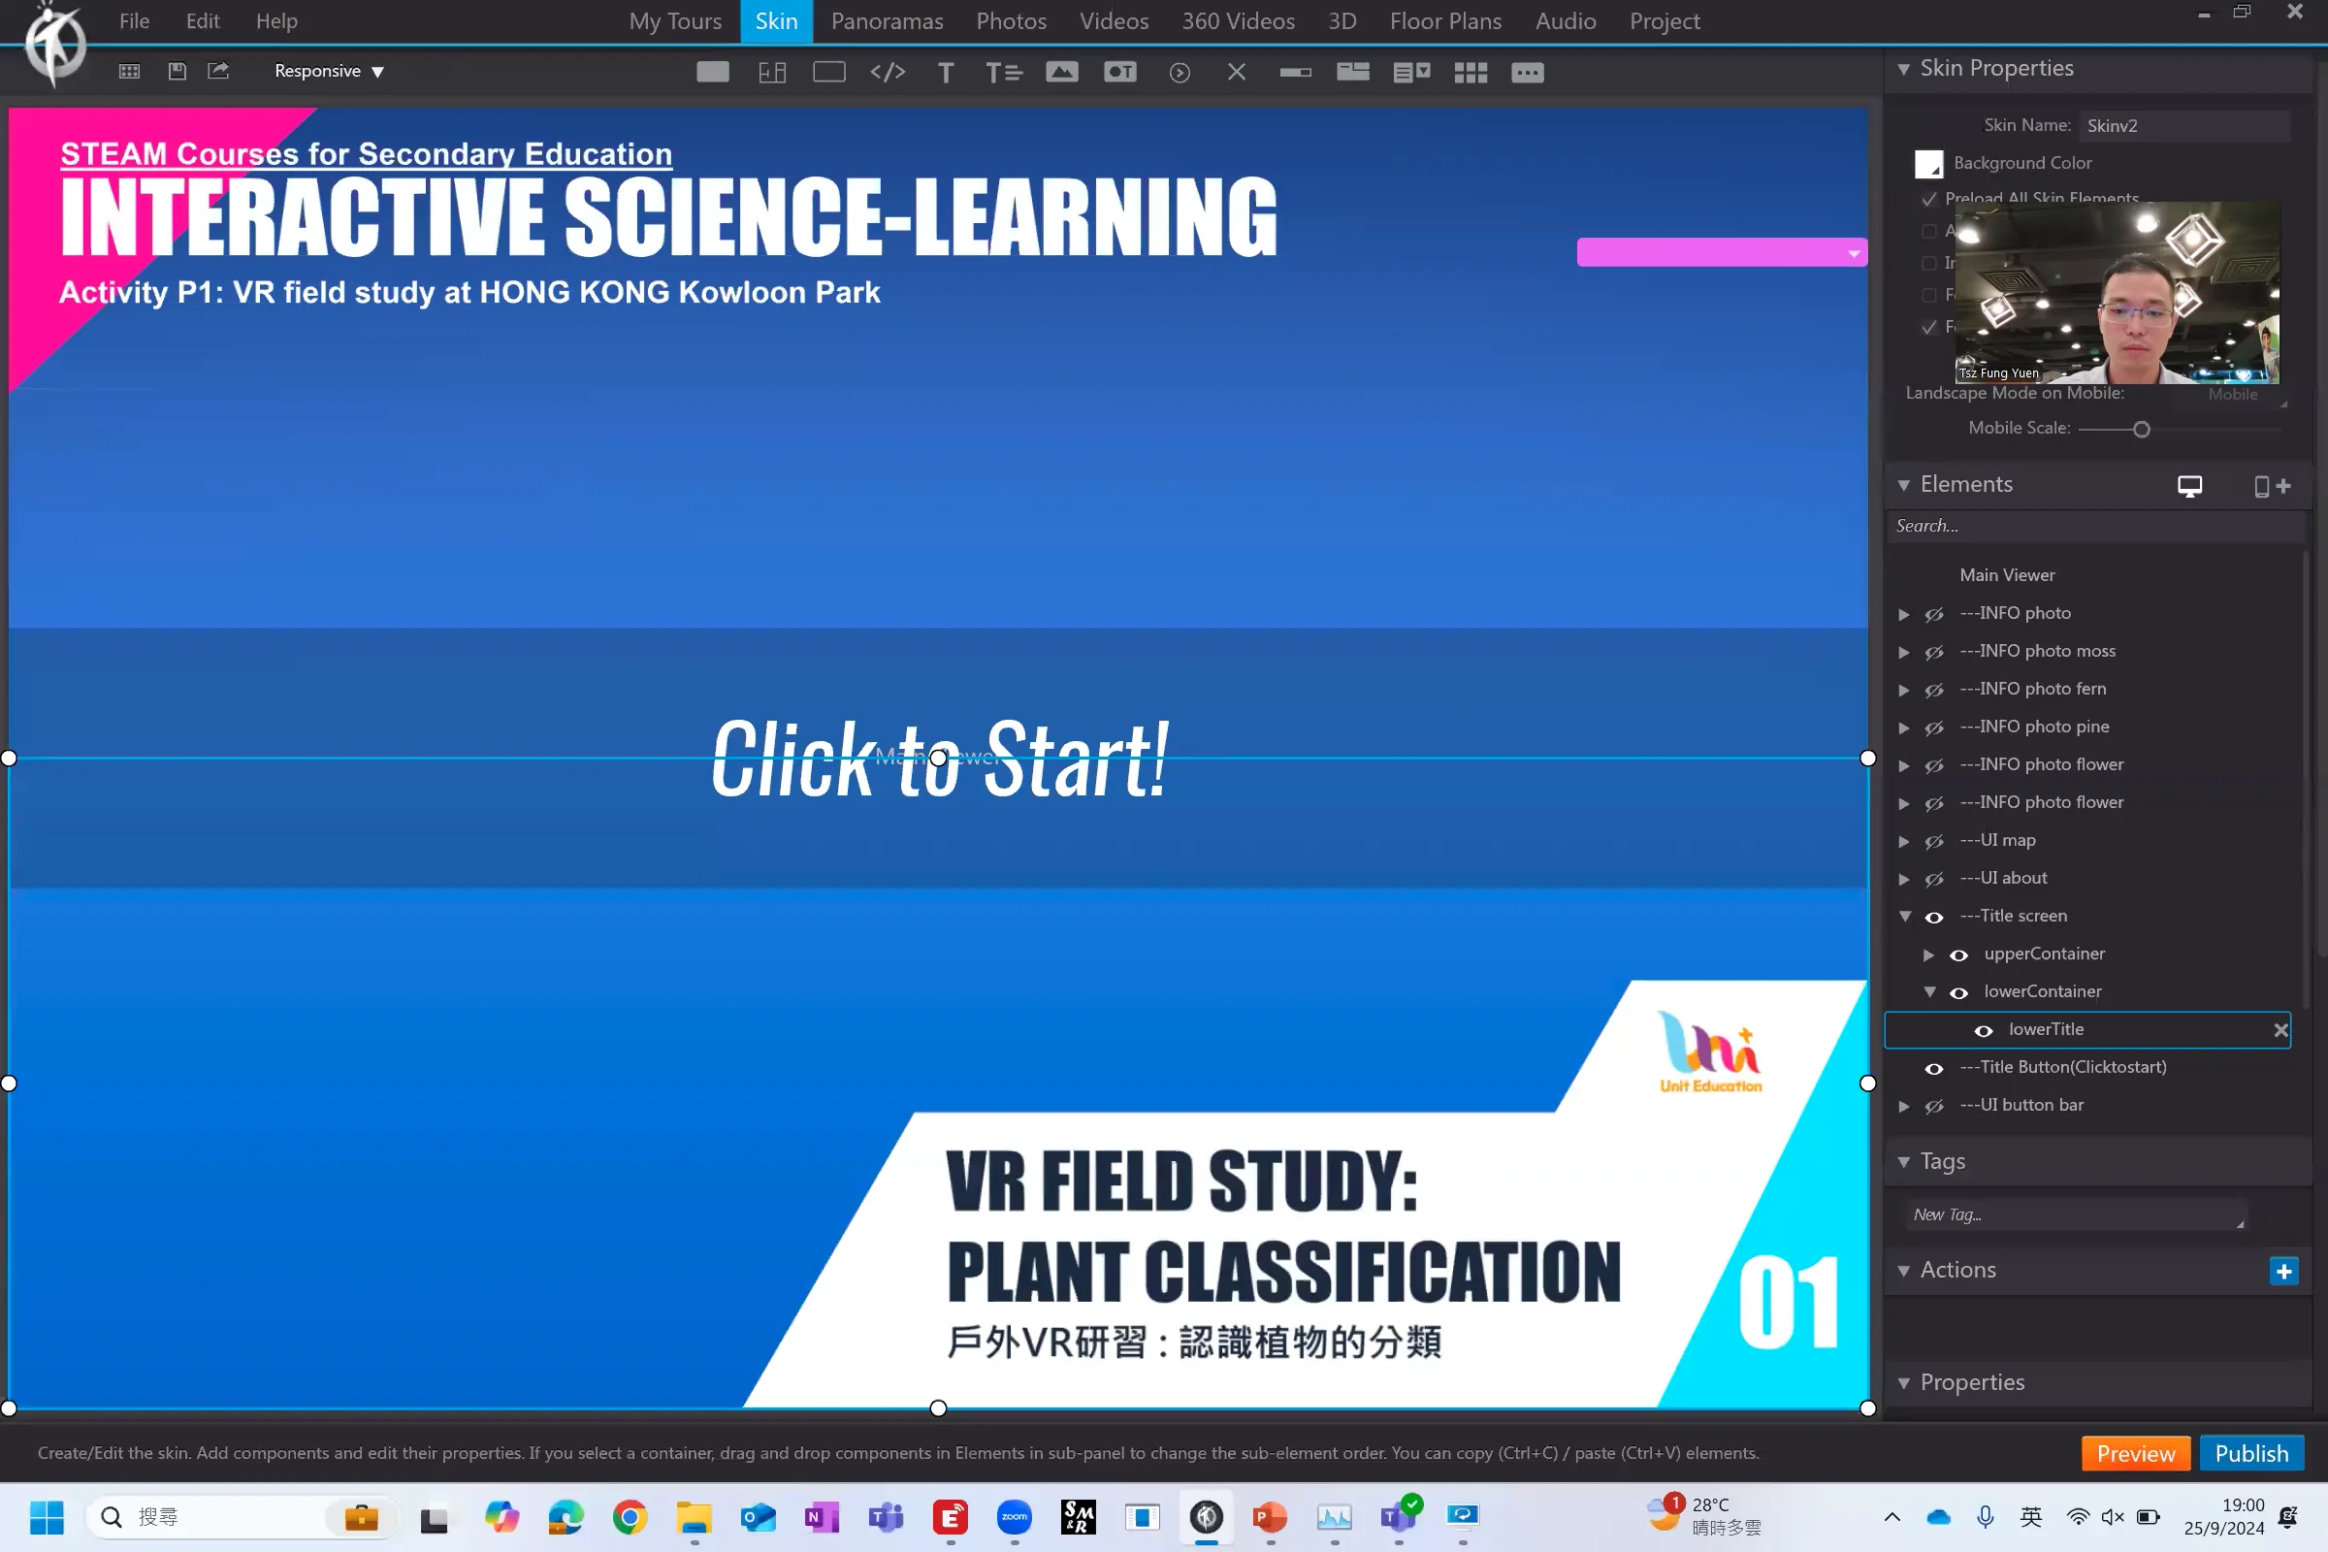Add a Text component from the toolbar
Image resolution: width=2328 pixels, height=1552 pixels.
(945, 71)
